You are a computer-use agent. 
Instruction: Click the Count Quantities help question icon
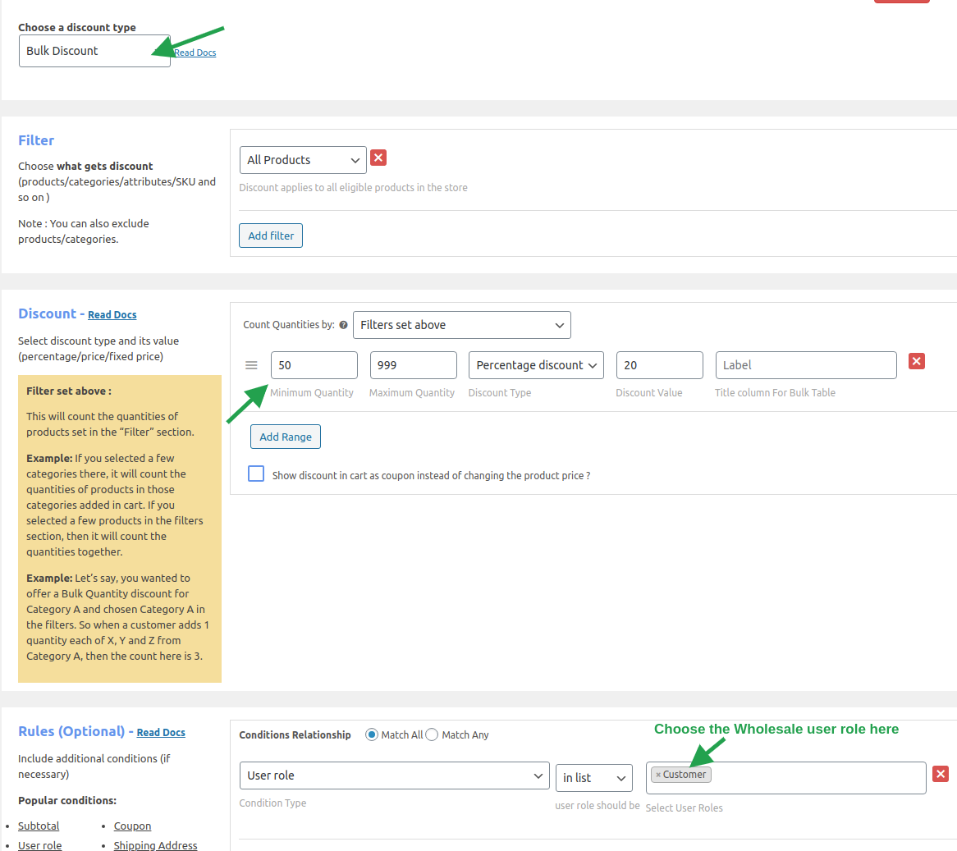click(x=343, y=325)
